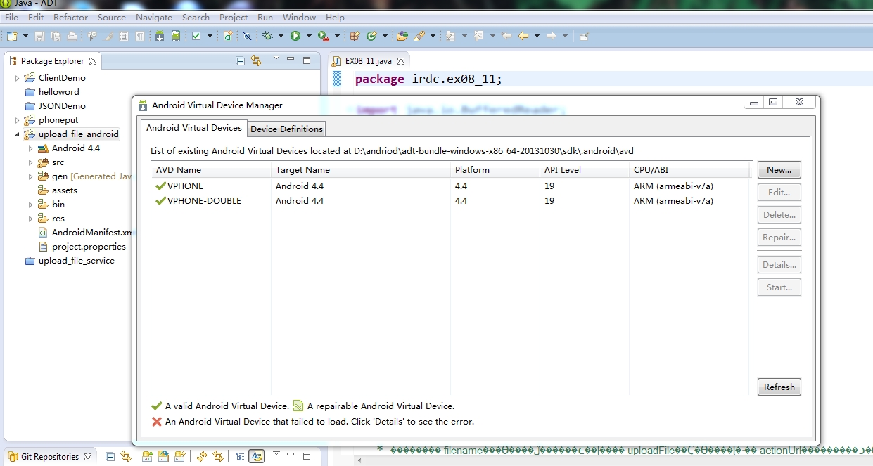Switch to the Device Definitions tab
873x466 pixels.
286,129
